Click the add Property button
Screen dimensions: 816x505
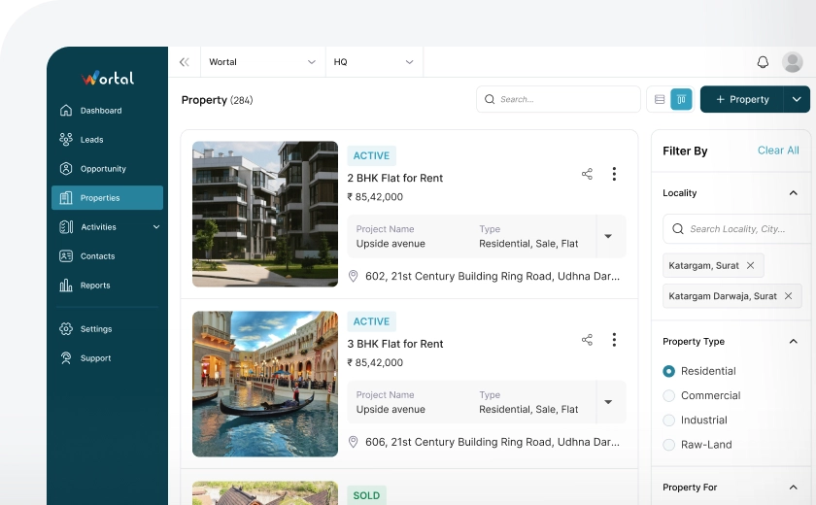[x=742, y=99]
